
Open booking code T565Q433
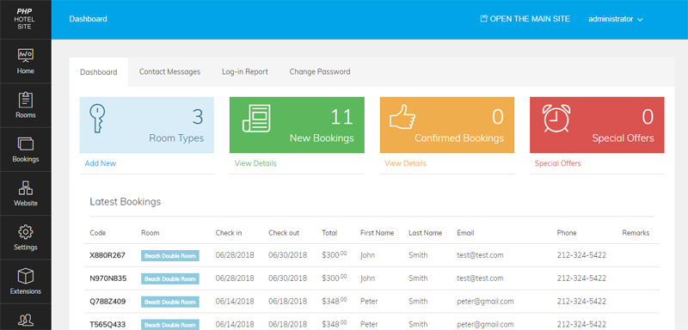click(108, 325)
